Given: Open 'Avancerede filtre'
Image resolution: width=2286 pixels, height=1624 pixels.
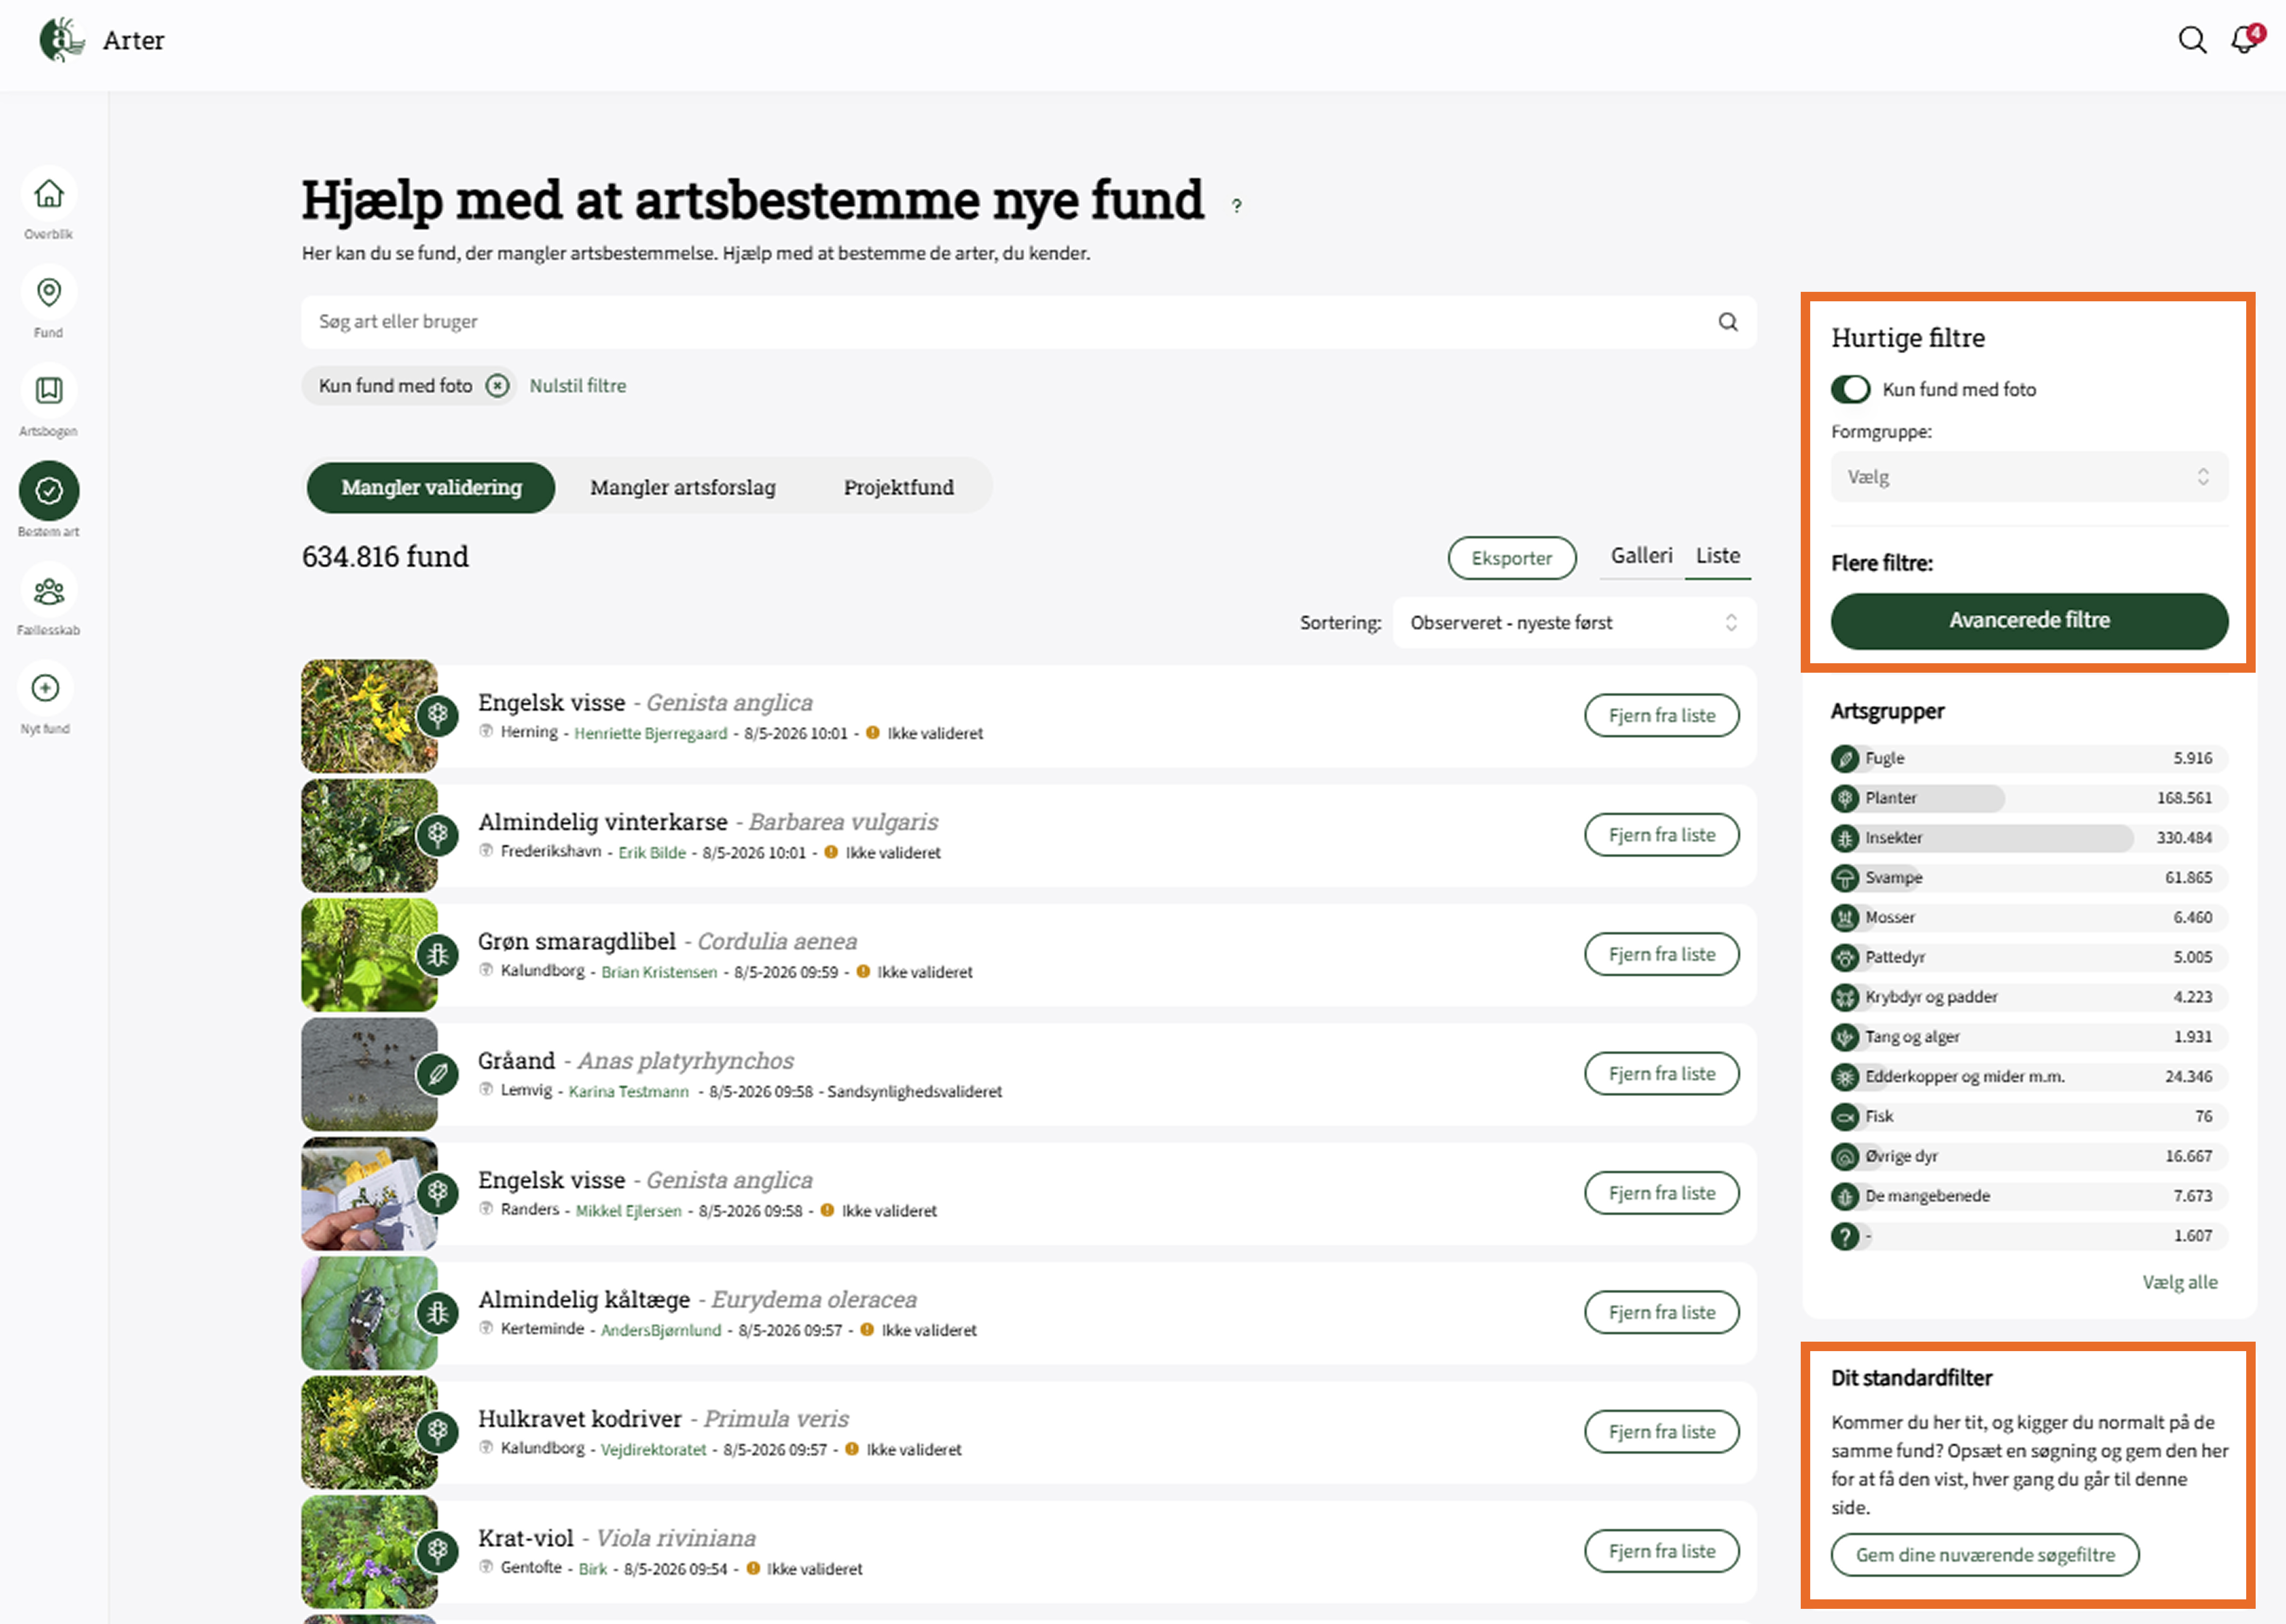Looking at the screenshot, I should tap(2029, 621).
